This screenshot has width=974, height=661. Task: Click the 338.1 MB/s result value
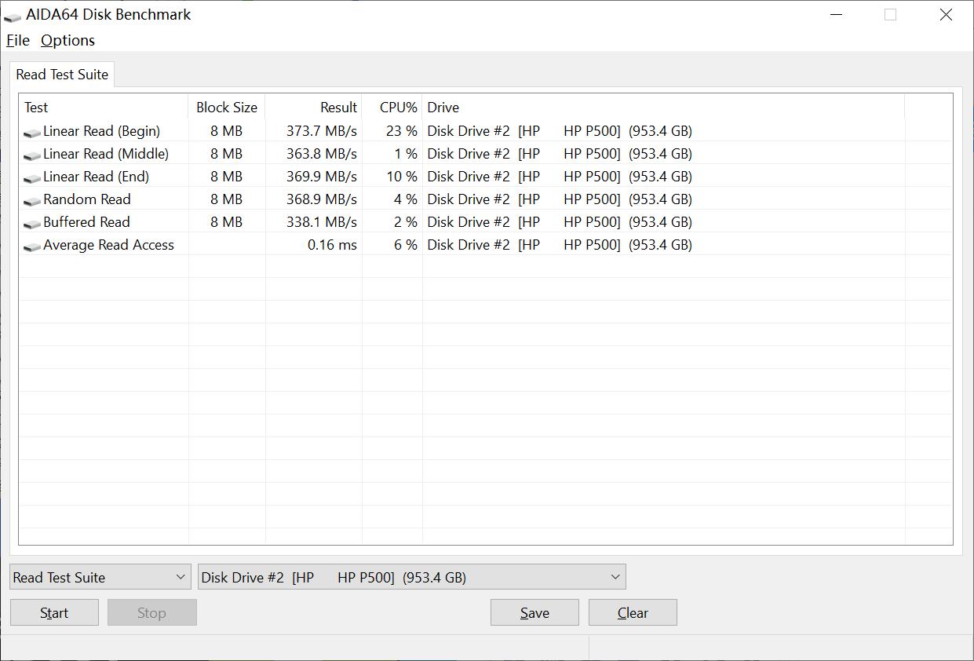(x=322, y=221)
